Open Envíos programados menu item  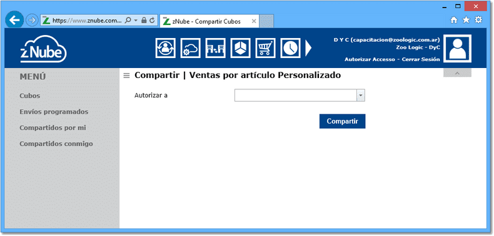54,112
